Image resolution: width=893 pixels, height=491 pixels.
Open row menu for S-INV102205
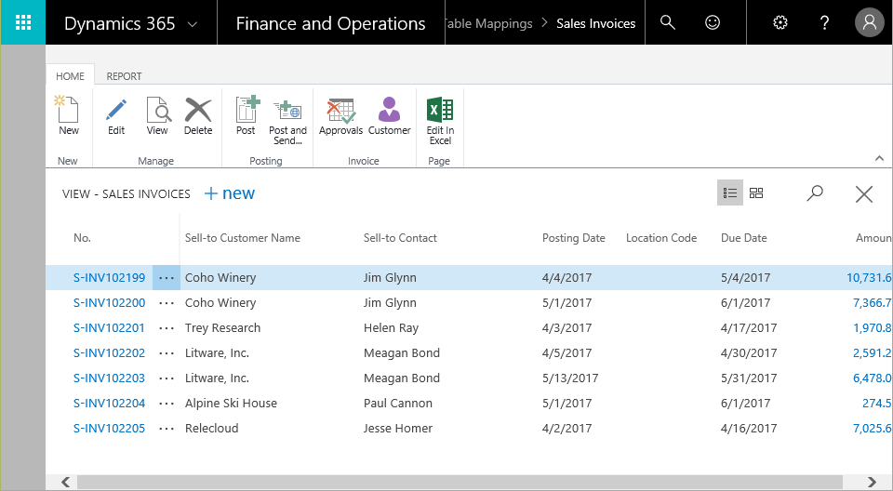click(167, 429)
